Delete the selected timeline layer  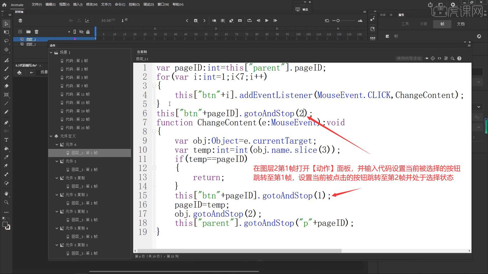click(x=36, y=32)
